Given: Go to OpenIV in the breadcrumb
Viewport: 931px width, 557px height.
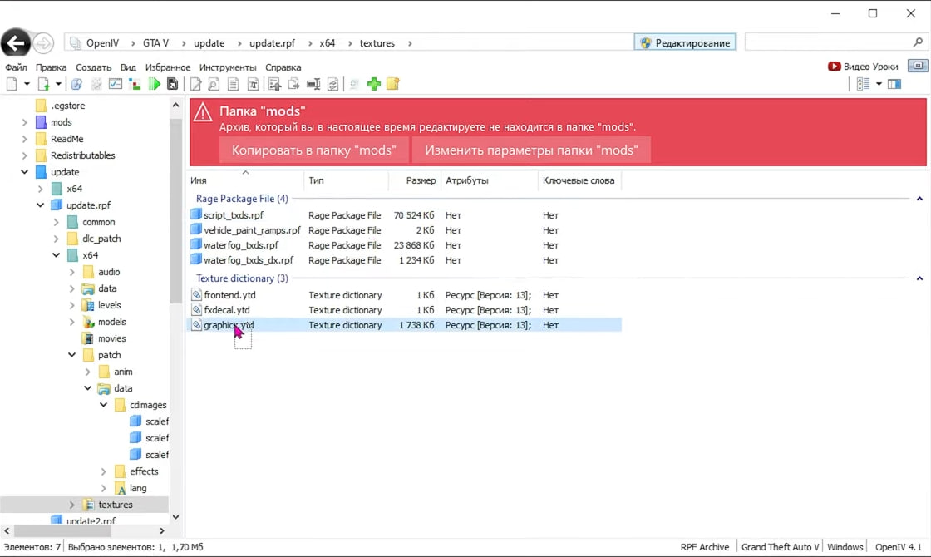Looking at the screenshot, I should (102, 43).
